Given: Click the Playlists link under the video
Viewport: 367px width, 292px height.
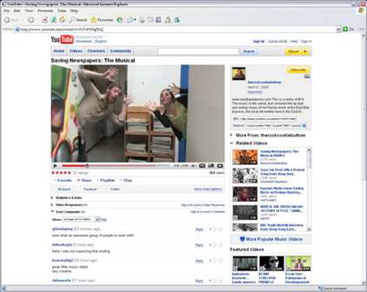Looking at the screenshot, I should tap(106, 180).
